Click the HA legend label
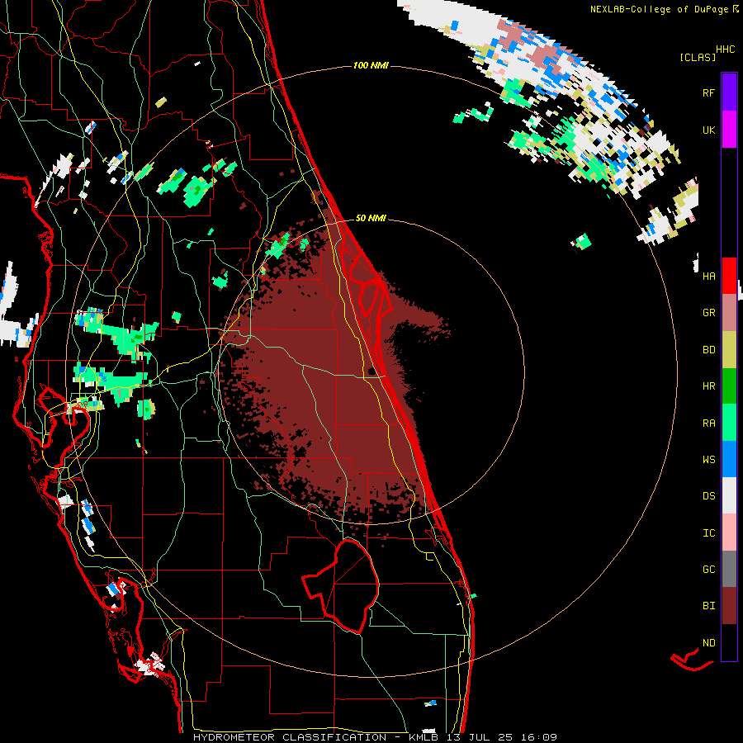This screenshot has height=743, width=743. coord(708,277)
